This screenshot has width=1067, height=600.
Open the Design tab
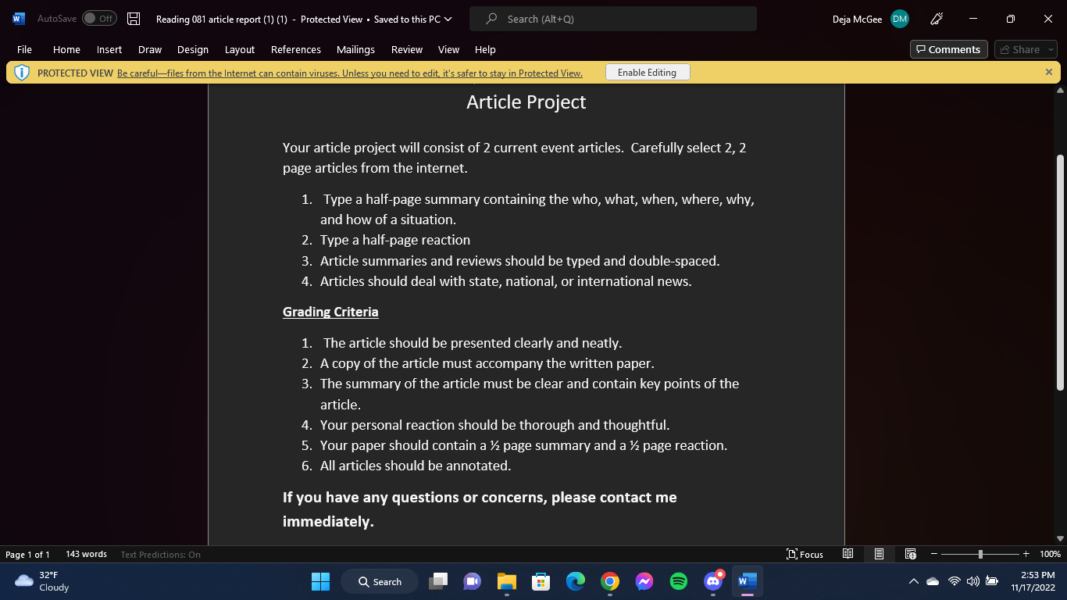point(193,49)
